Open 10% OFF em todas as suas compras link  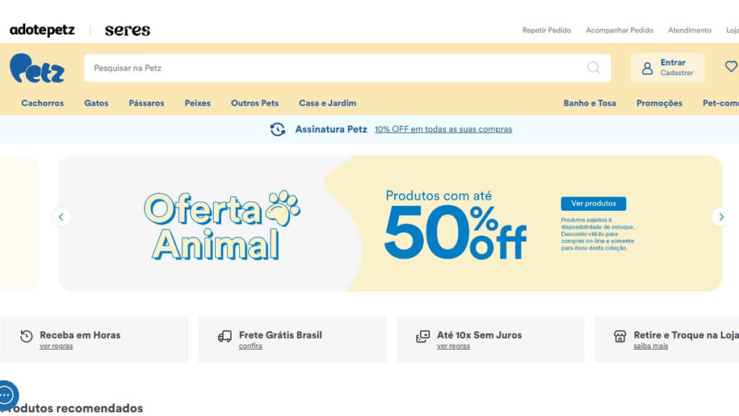pos(443,129)
